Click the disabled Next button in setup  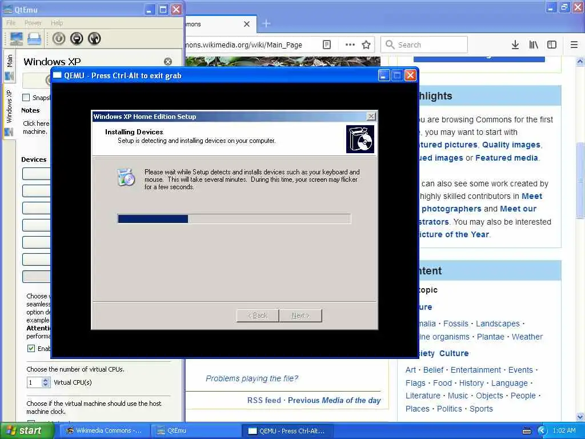(300, 316)
